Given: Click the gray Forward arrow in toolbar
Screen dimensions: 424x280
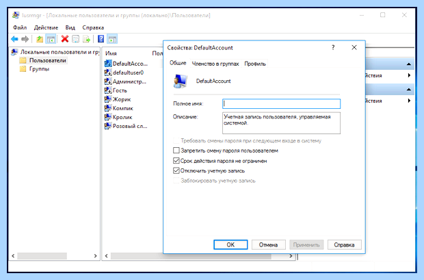Looking at the screenshot, I should coord(25,39).
